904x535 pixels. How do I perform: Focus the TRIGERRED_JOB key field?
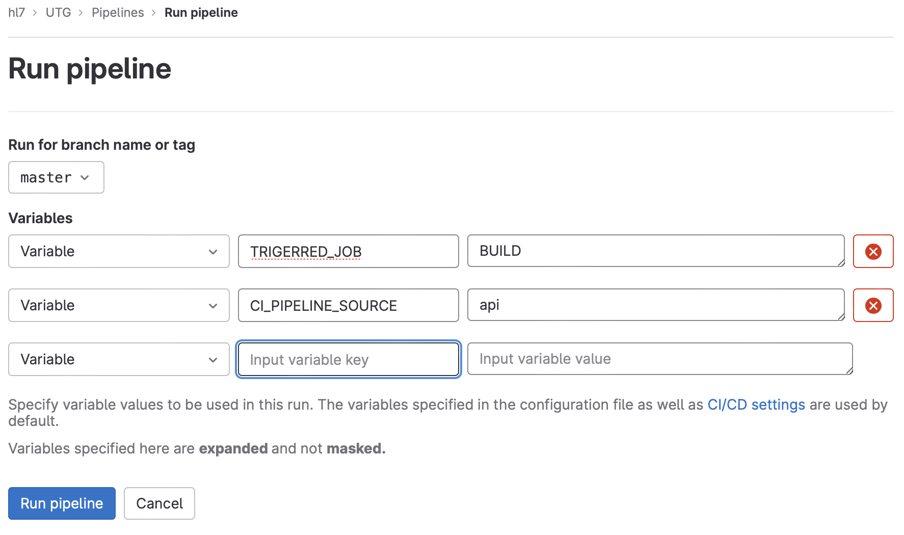(x=348, y=251)
